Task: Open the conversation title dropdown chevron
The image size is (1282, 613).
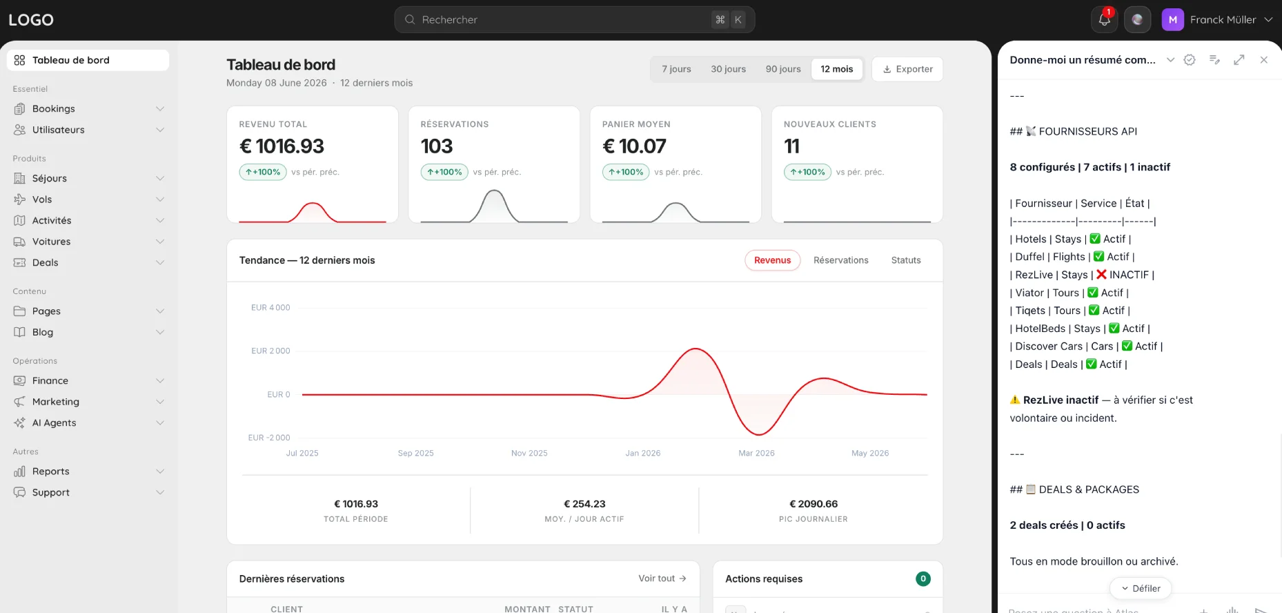Action: coord(1170,60)
